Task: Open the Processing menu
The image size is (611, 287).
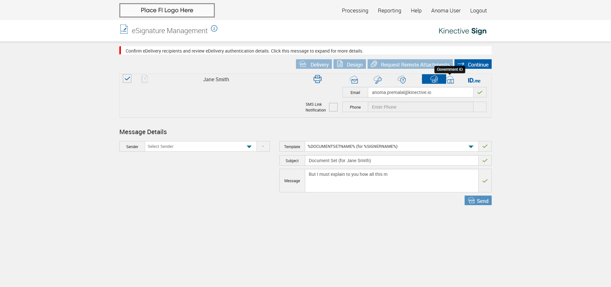Action: pos(355,11)
